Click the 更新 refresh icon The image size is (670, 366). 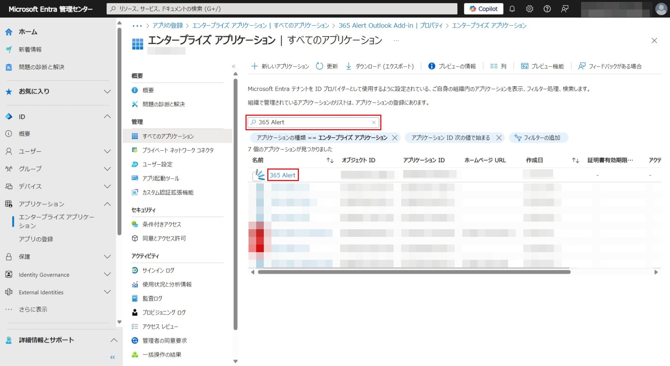point(320,66)
